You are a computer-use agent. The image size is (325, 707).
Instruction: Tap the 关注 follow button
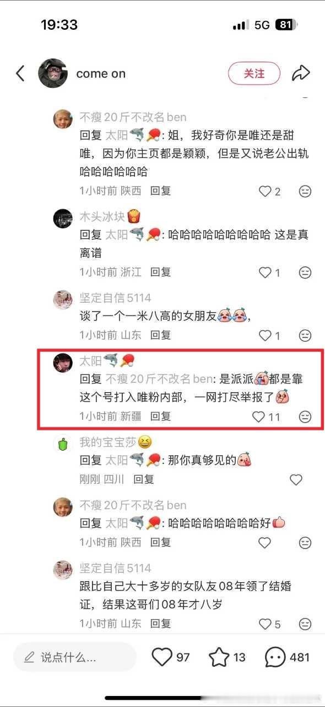coord(254,73)
